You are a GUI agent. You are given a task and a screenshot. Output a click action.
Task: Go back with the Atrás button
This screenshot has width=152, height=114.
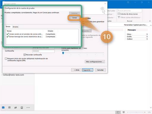tap(77, 70)
